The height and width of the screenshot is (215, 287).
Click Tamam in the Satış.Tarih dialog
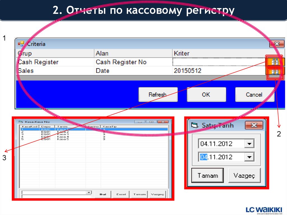pos(208,175)
